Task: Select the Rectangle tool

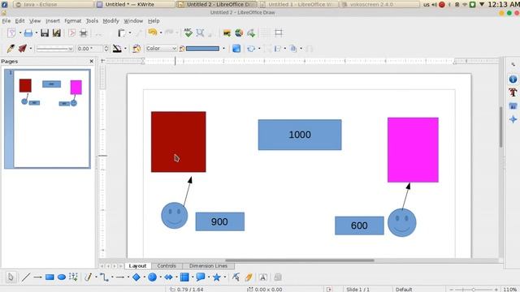Action: [x=50, y=277]
